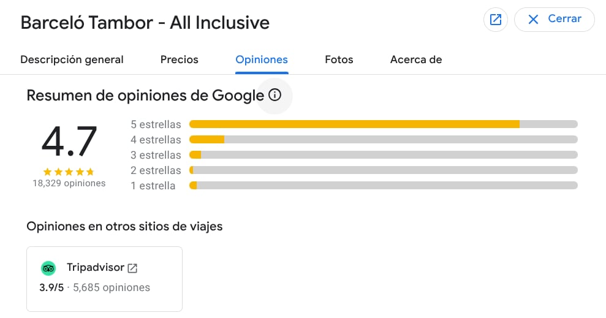Select the 2 estrellas rating bar

383,170
